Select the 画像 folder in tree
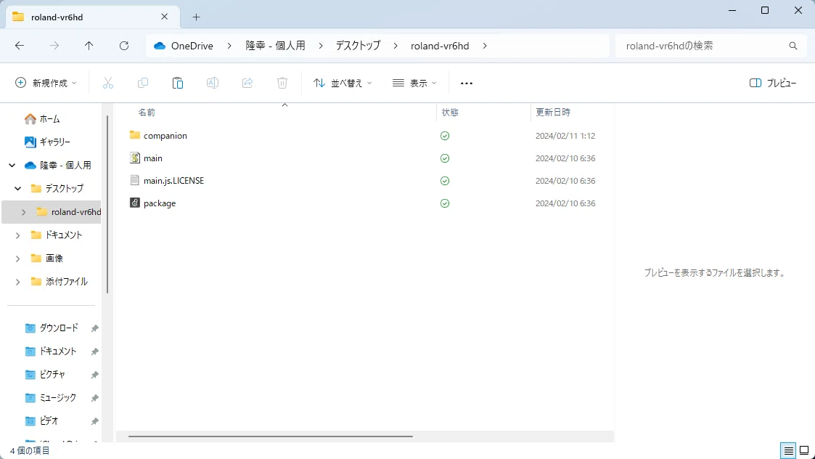Image resolution: width=815 pixels, height=459 pixels. (x=47, y=259)
